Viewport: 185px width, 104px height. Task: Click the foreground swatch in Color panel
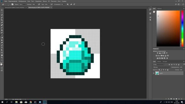[x=154, y=12]
